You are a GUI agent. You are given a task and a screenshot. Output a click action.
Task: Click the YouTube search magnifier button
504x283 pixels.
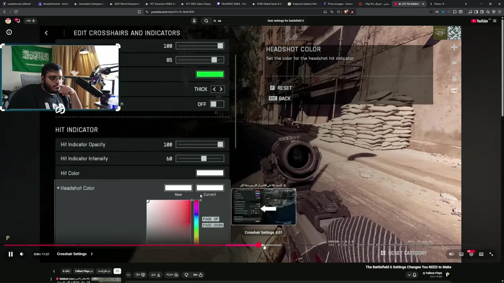pos(206,21)
